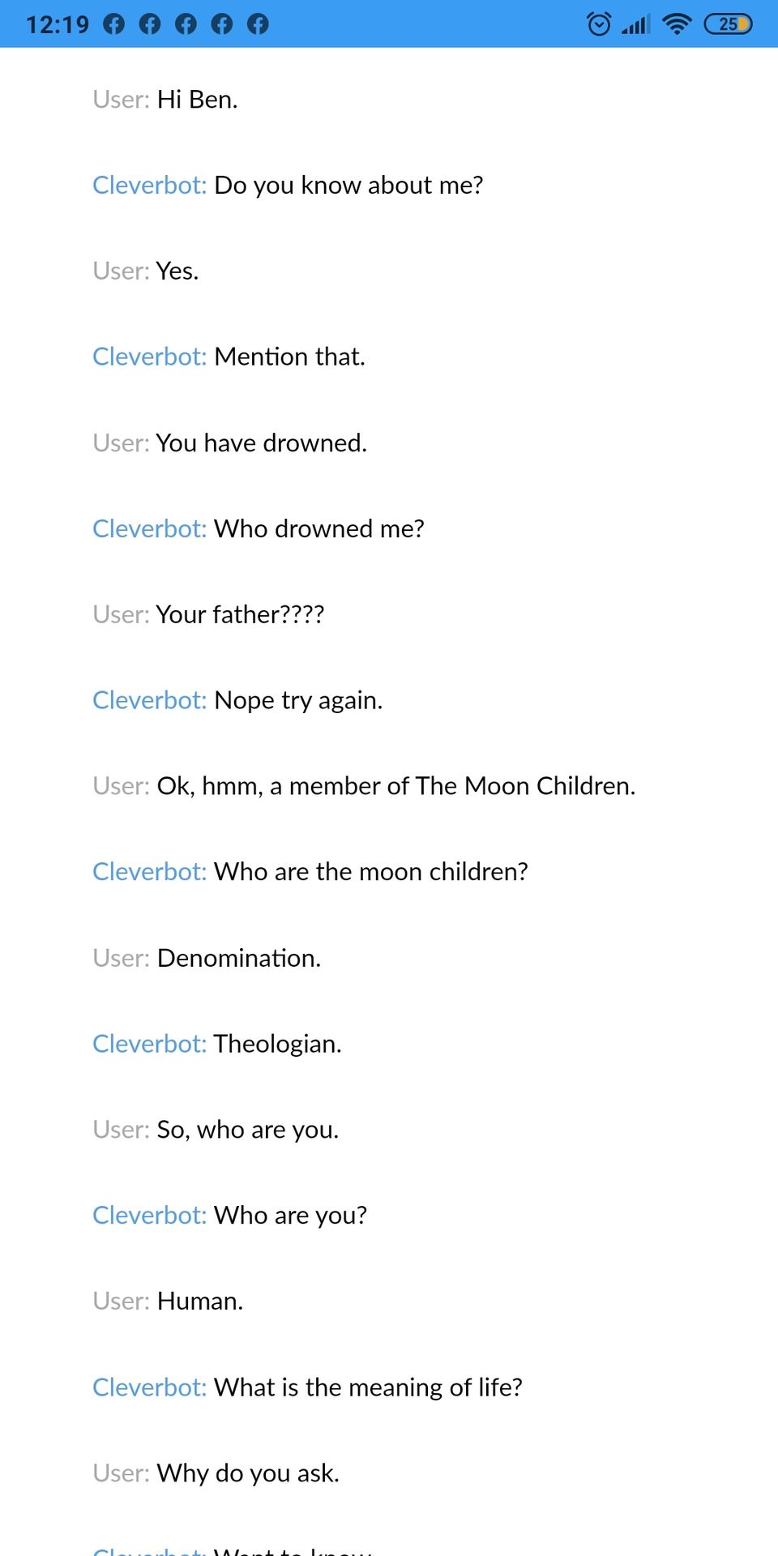Tap the cellular signal strength icon
The width and height of the screenshot is (778, 1556).
(x=636, y=24)
